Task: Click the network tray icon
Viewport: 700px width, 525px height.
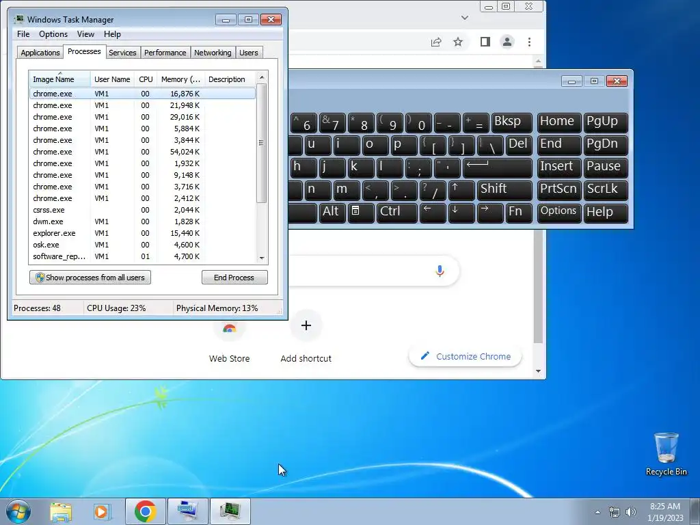Action: pos(615,512)
